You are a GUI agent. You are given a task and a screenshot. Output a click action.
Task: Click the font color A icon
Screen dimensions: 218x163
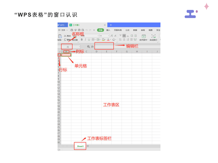108,40
